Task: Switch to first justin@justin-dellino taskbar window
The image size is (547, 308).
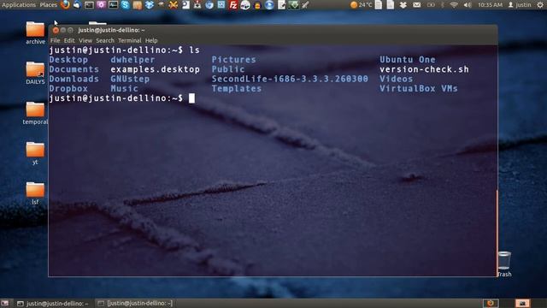Action: 53,304
